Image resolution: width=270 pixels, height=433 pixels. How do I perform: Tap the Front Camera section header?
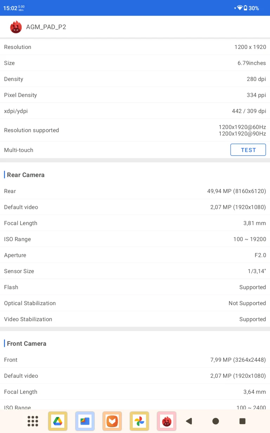coord(26,344)
